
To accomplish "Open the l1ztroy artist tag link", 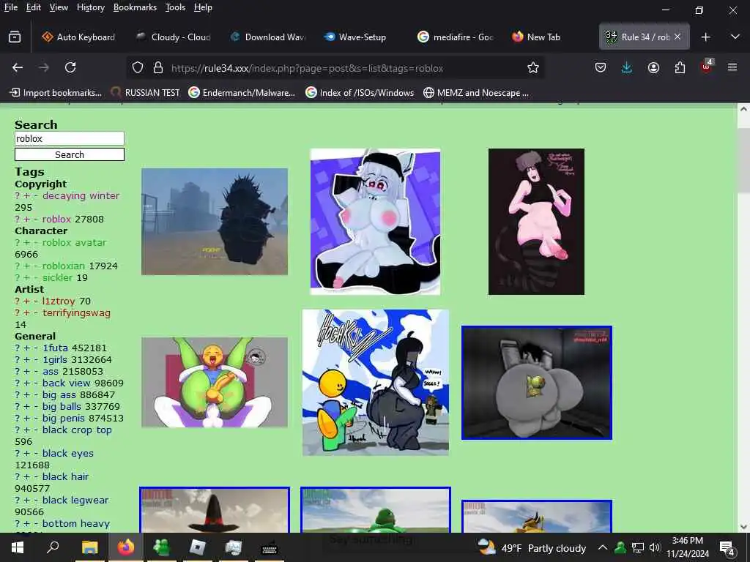I will pos(59,301).
